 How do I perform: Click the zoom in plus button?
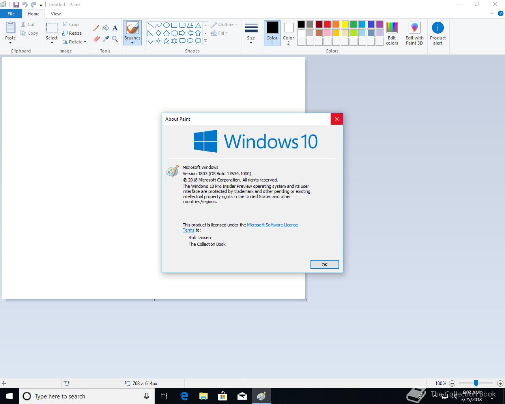pyautogui.click(x=500, y=383)
